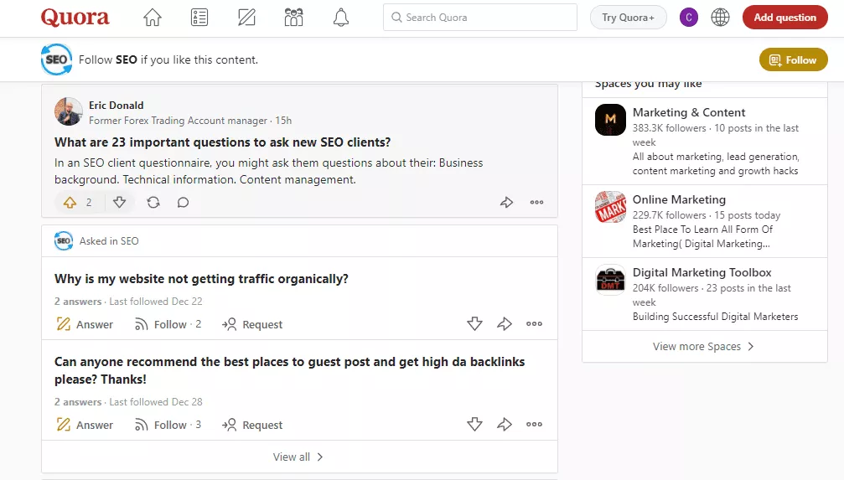Open the language globe icon

coord(720,18)
